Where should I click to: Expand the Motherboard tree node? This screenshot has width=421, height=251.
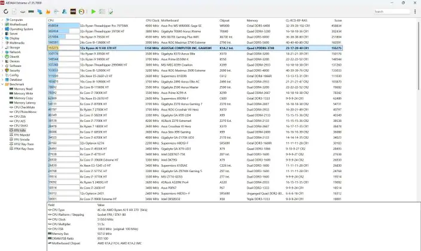pos(2,25)
